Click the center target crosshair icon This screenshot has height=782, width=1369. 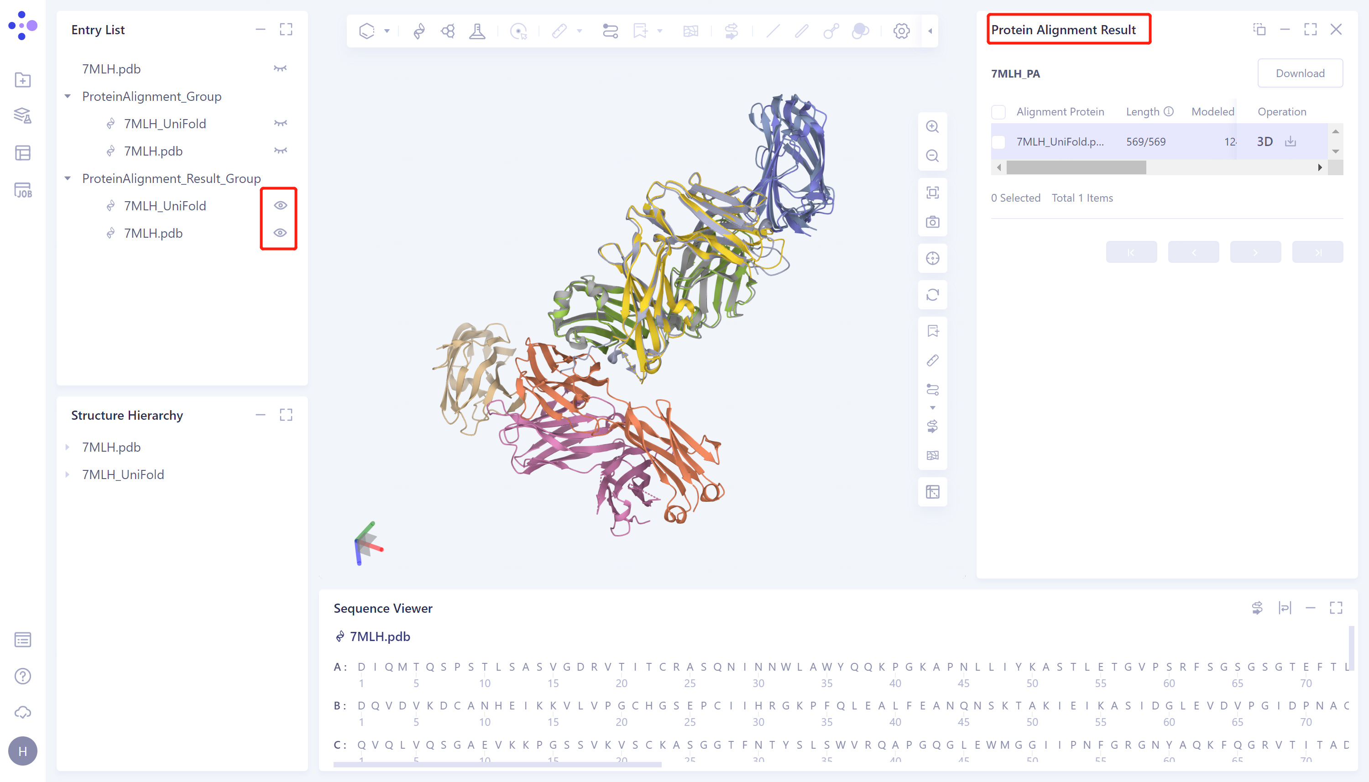pyautogui.click(x=932, y=258)
